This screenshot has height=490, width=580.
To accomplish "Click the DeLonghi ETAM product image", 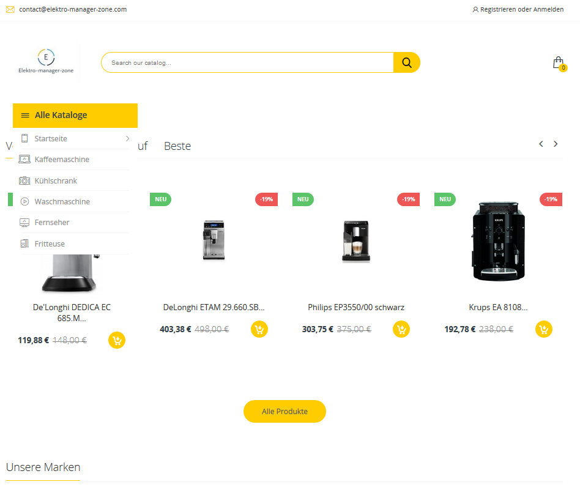I will [214, 240].
